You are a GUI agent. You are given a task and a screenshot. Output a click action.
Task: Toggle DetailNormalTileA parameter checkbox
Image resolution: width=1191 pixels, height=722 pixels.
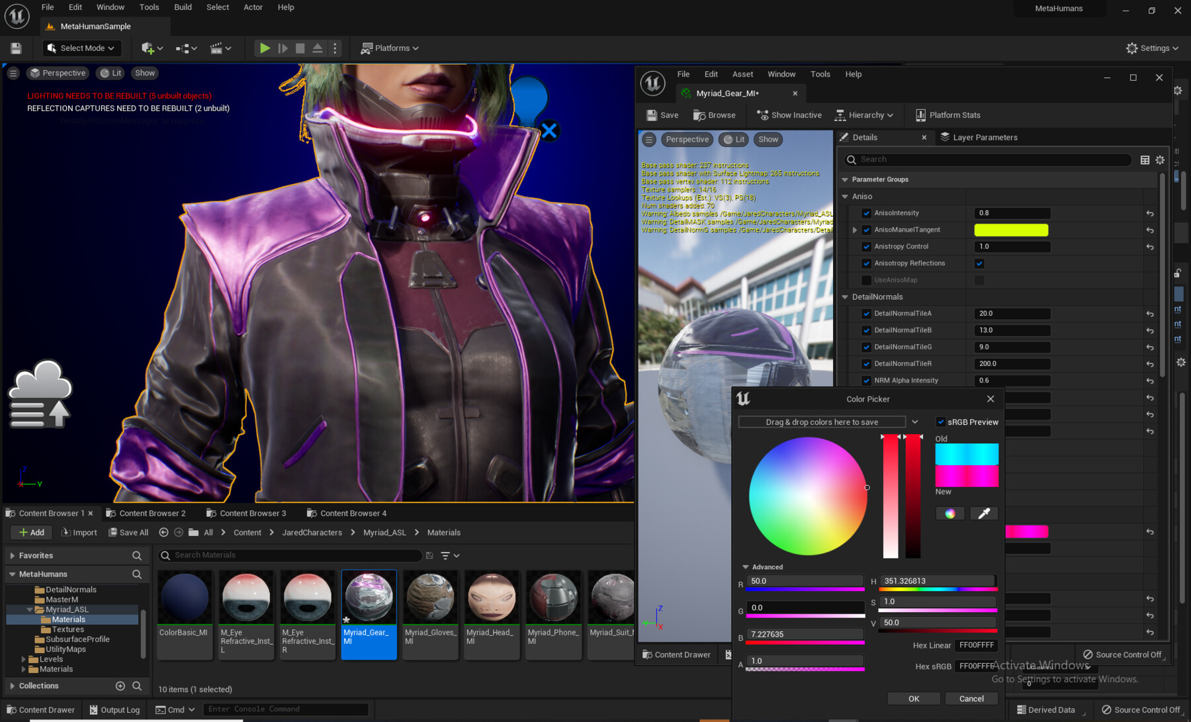866,314
